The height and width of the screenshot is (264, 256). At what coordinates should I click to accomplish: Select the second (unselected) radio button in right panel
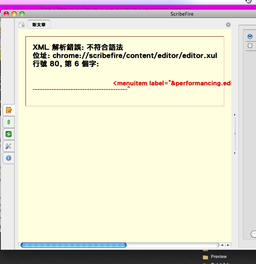(250, 45)
